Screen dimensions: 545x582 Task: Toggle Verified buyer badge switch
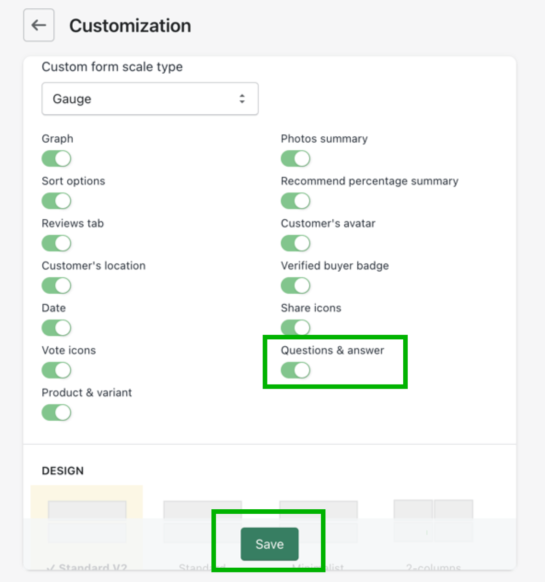click(x=296, y=285)
